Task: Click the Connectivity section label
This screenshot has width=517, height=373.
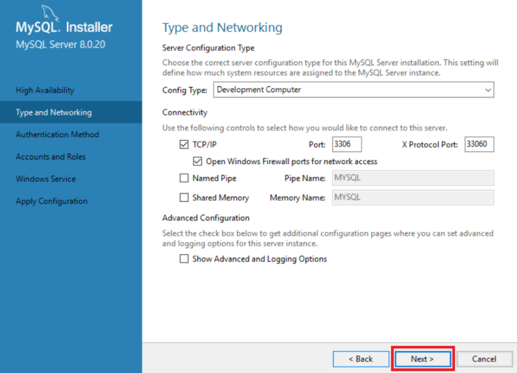Action: click(x=185, y=113)
